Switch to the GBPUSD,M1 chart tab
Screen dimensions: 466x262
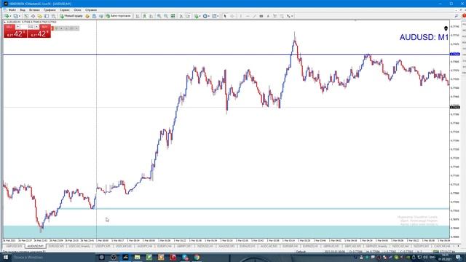click(14, 246)
